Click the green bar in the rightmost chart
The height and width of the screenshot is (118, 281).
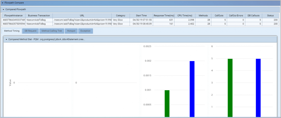pyautogui.click(x=230, y=88)
